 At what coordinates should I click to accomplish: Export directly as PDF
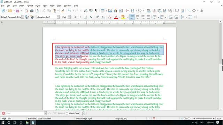click(26, 11)
